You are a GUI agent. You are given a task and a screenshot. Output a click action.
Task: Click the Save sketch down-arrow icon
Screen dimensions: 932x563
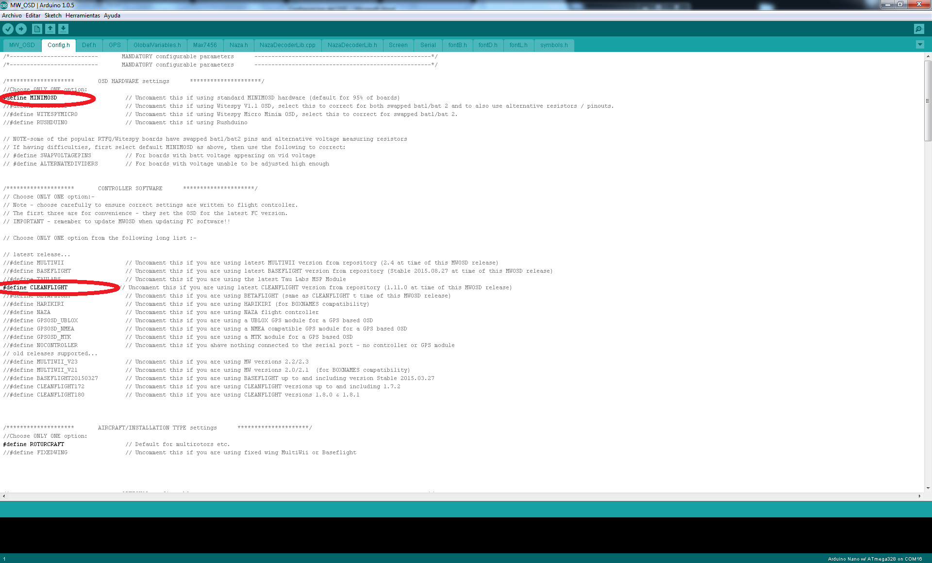pyautogui.click(x=63, y=29)
